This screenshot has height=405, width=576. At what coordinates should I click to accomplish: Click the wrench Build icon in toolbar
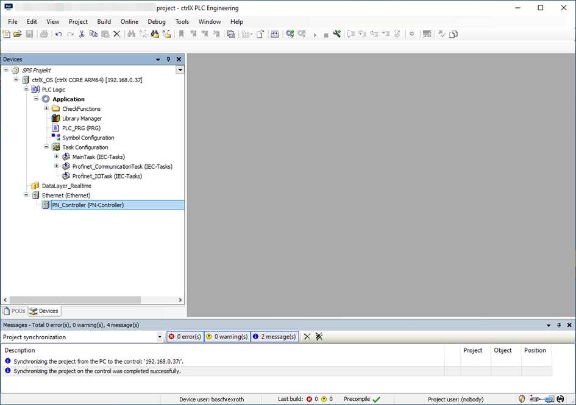click(x=336, y=34)
